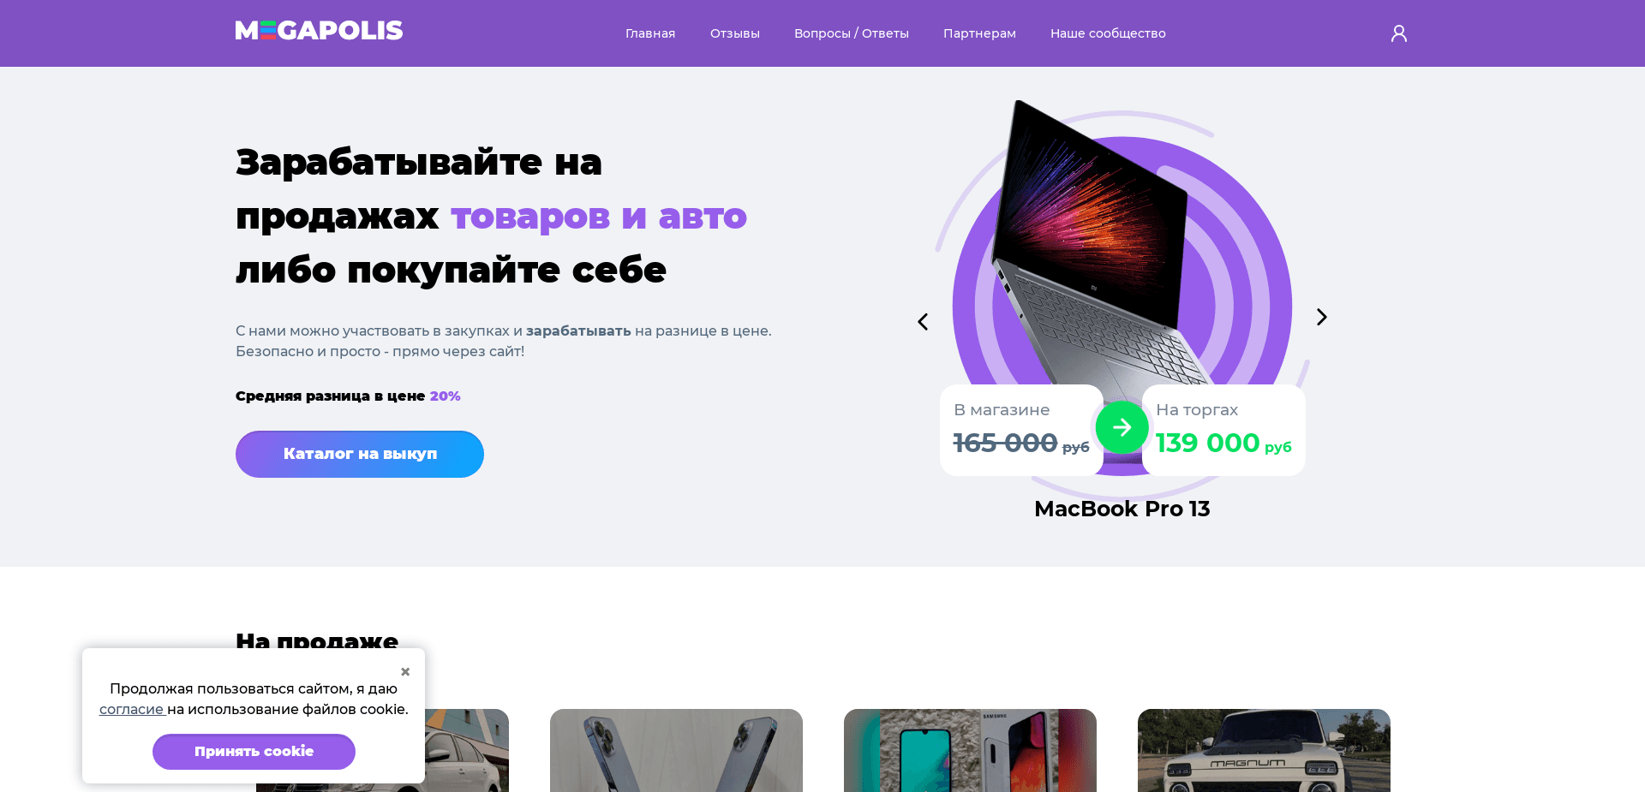The image size is (1645, 792).
Task: Click the Каталог на выкуп button
Action: 360,454
